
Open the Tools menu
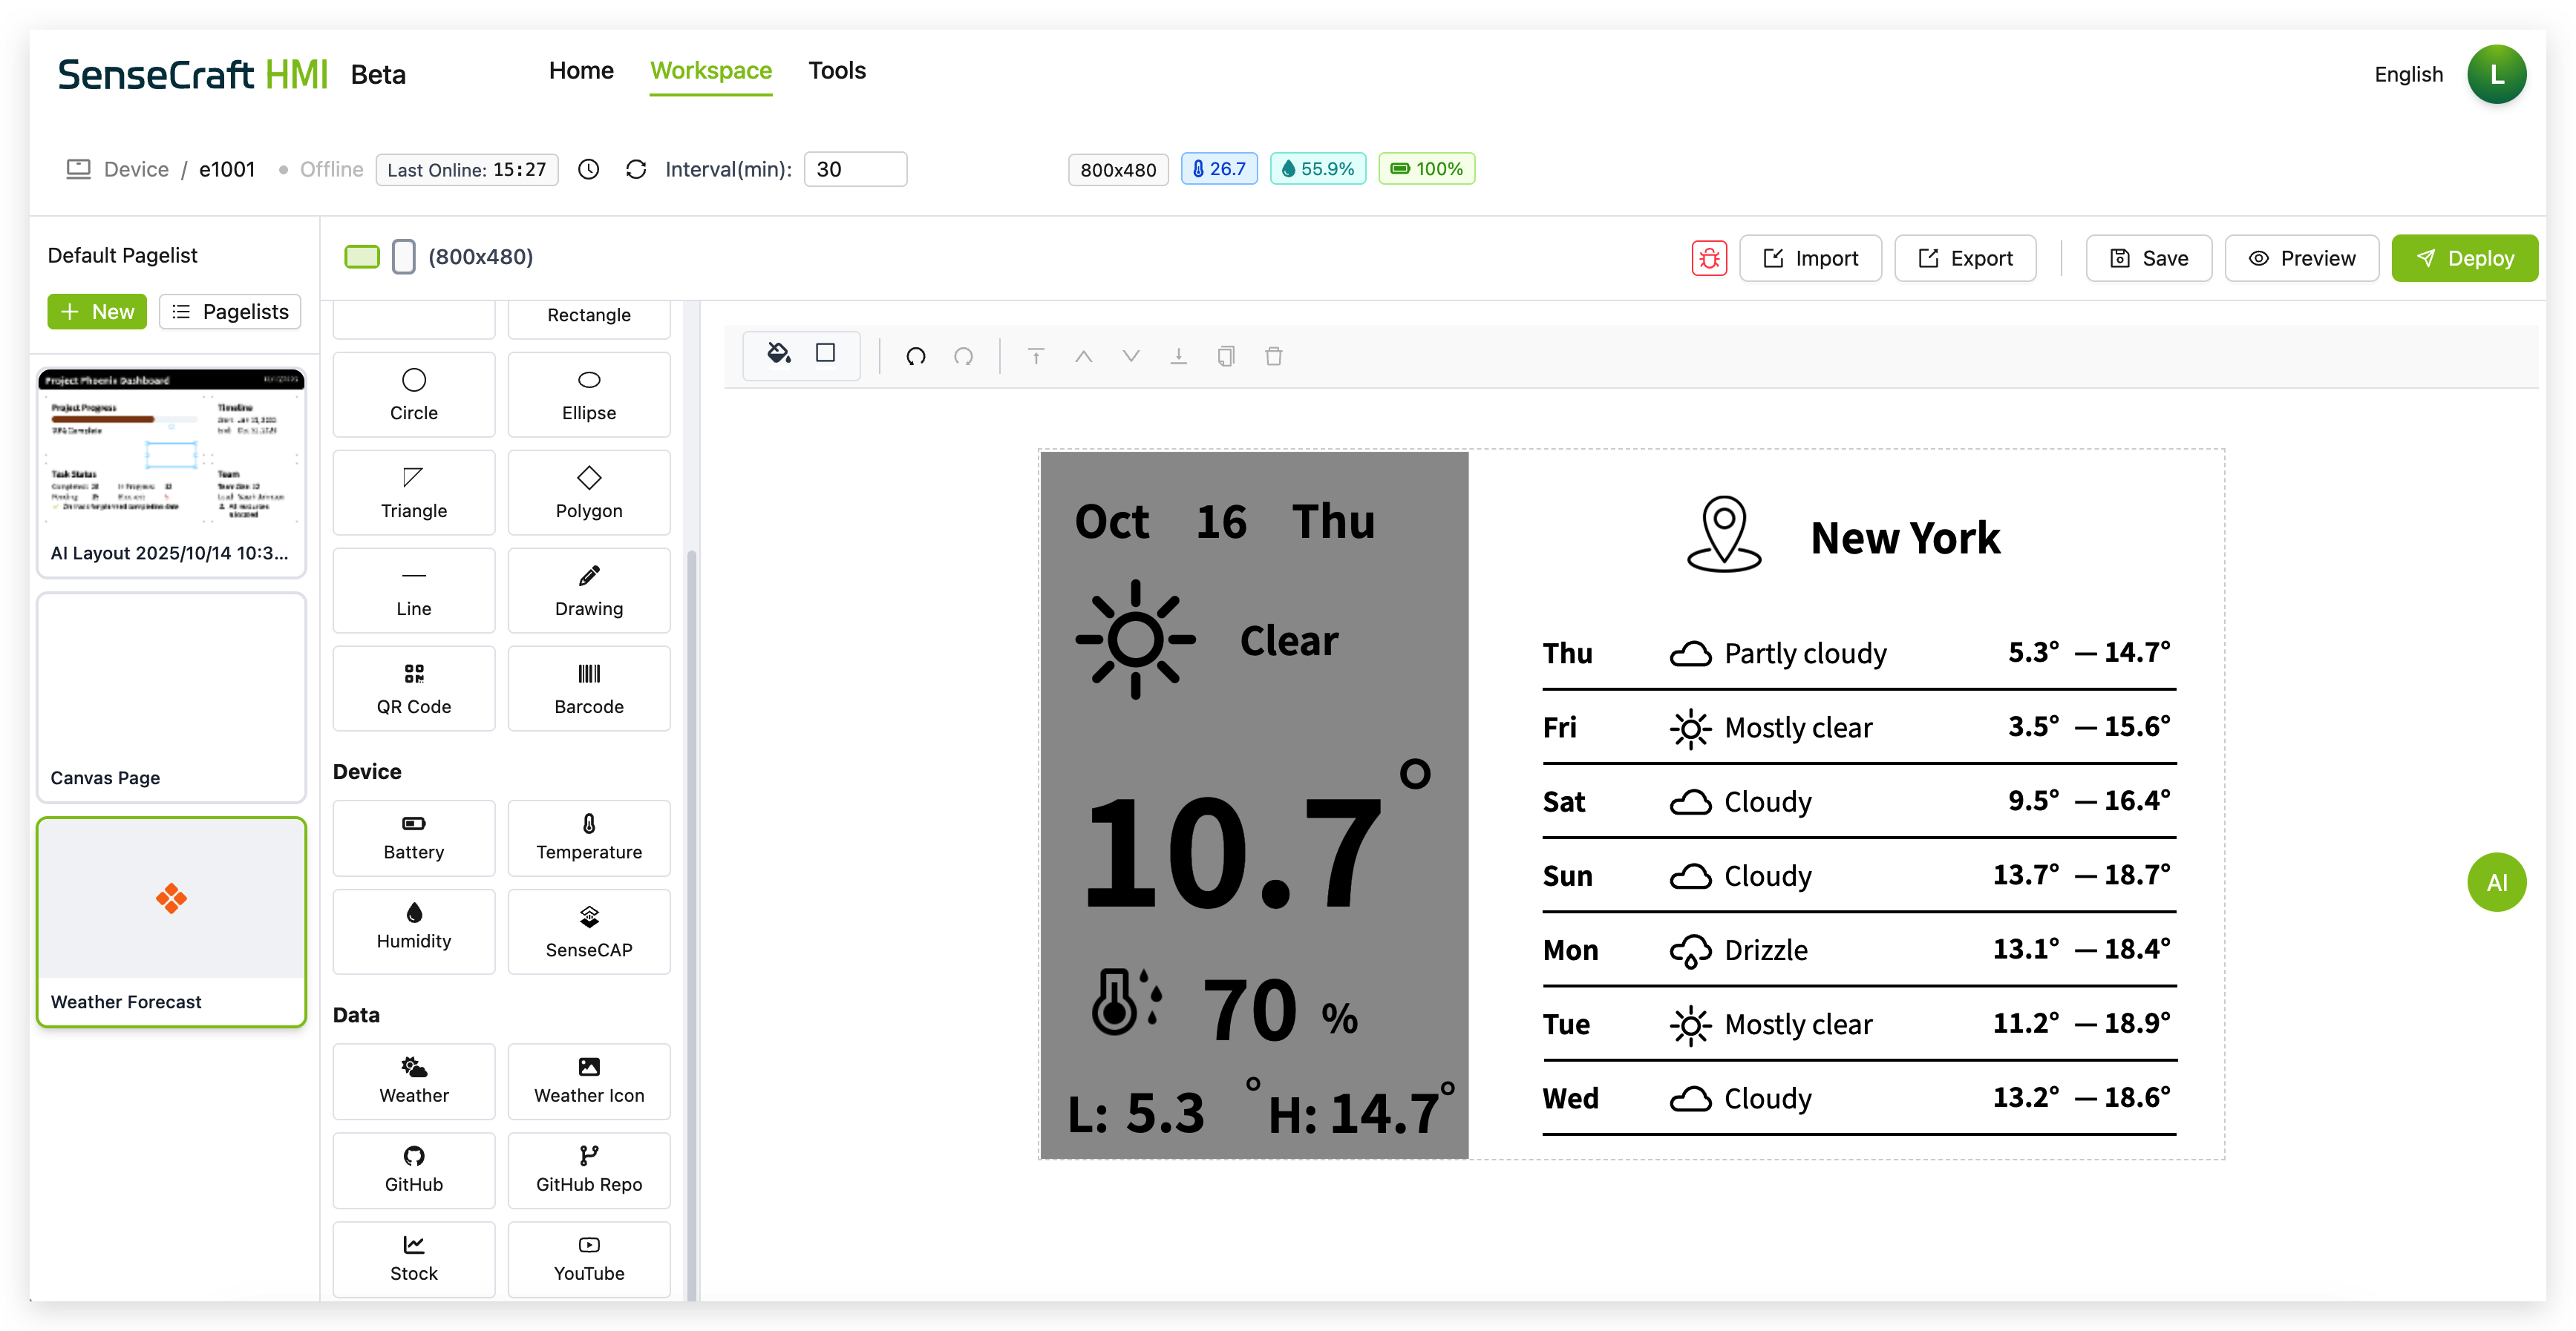click(x=836, y=71)
